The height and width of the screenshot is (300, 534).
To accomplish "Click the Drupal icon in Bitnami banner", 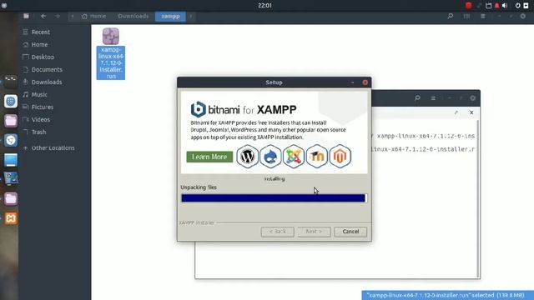I will [x=270, y=157].
